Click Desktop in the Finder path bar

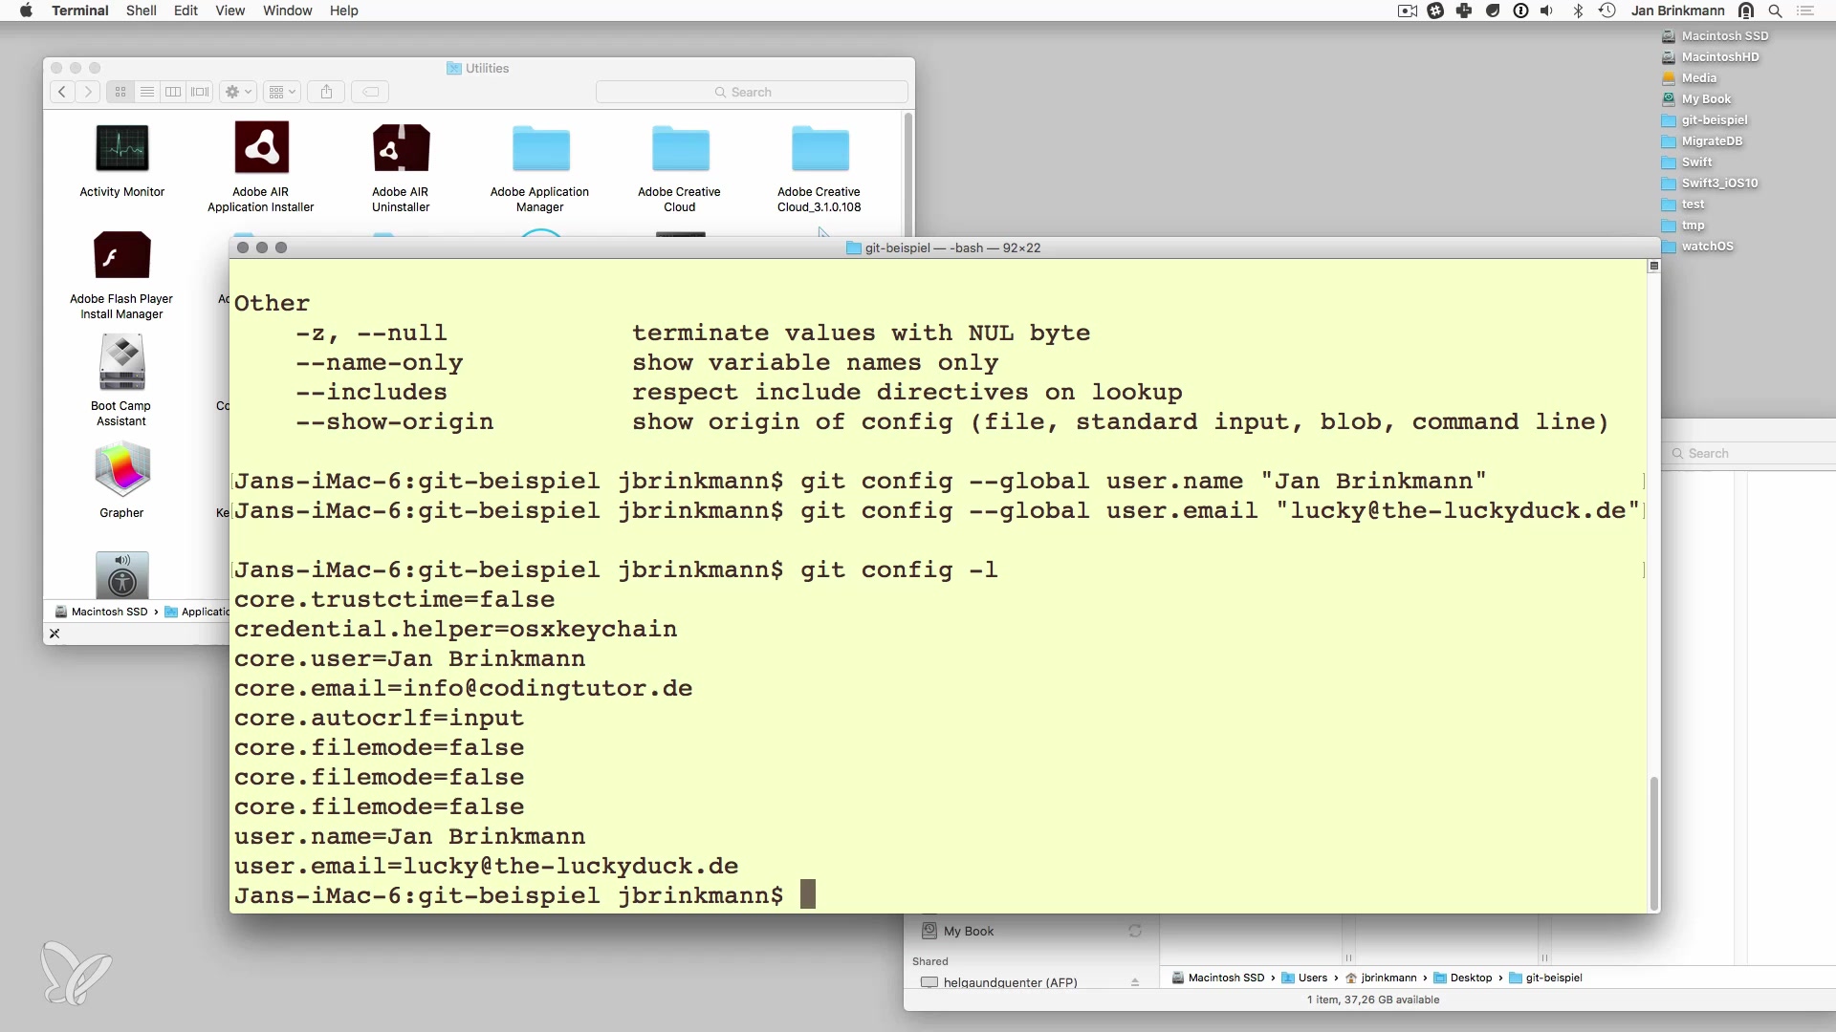click(x=1470, y=978)
